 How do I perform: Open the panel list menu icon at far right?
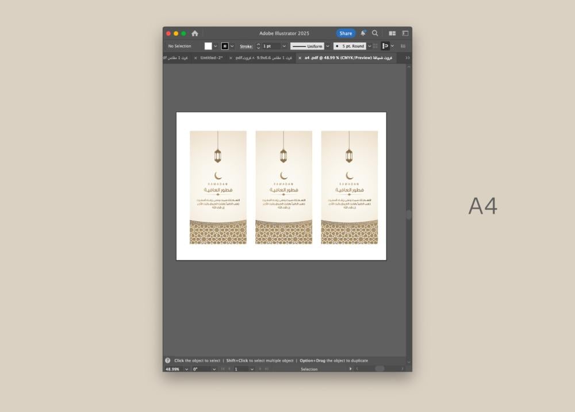[403, 46]
